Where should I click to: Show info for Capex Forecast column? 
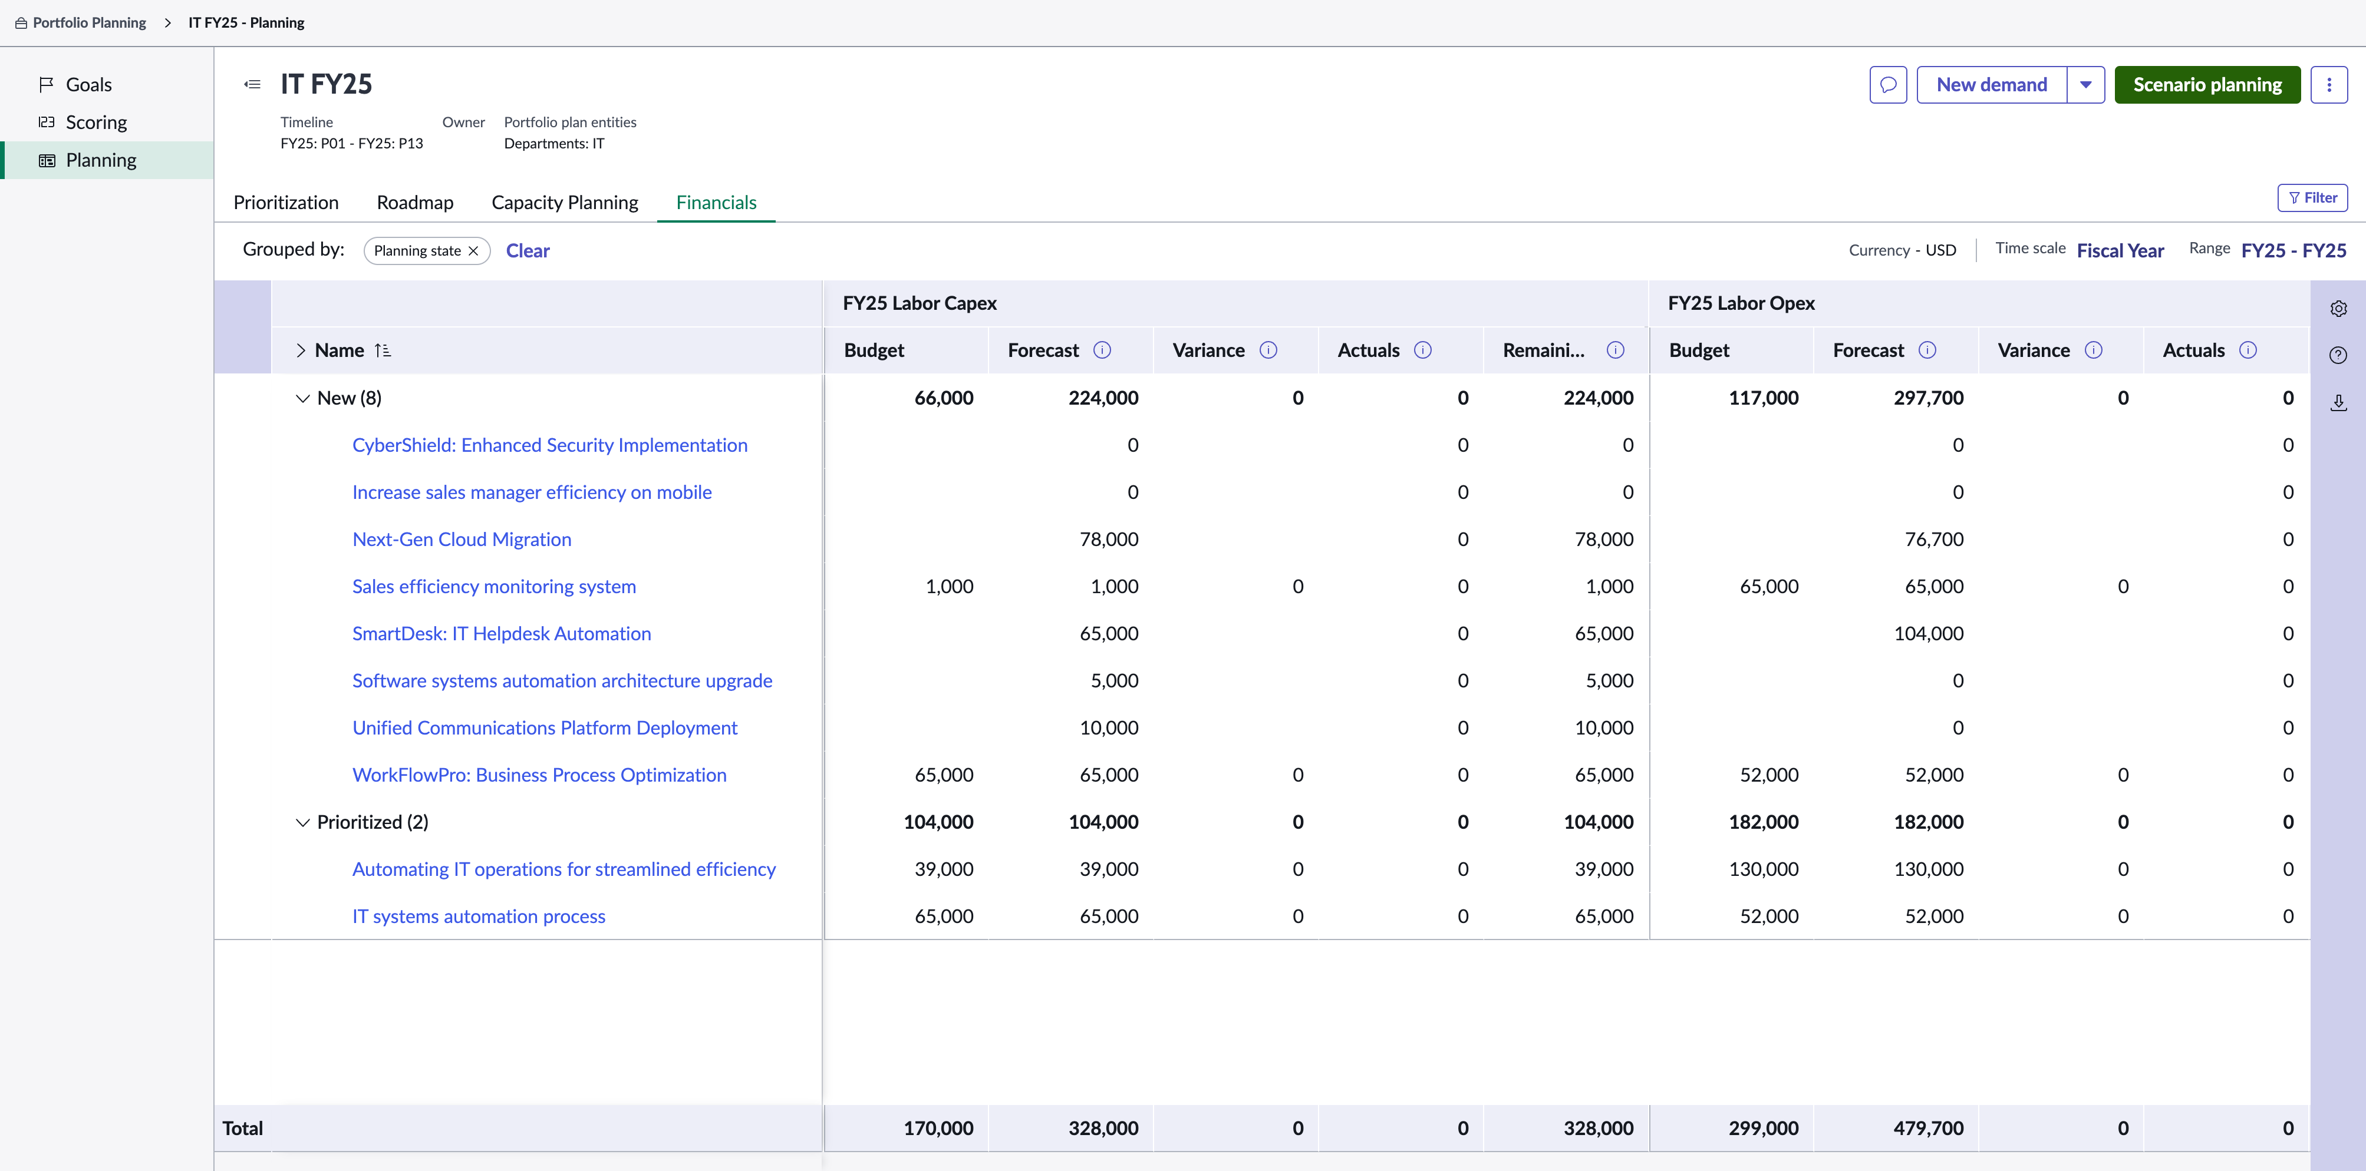pyautogui.click(x=1101, y=350)
